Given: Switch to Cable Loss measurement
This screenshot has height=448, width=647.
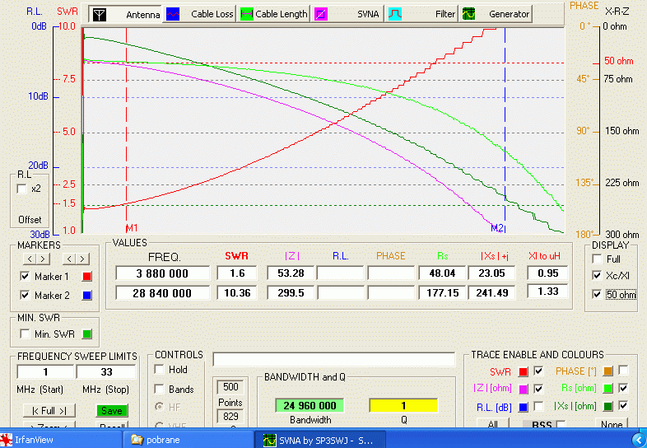Looking at the screenshot, I should tap(198, 14).
